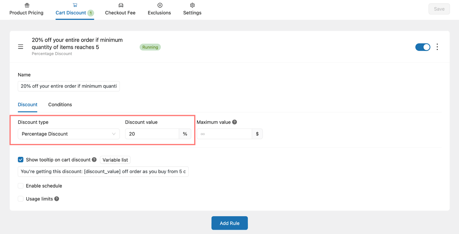Click the Cart Discount cart icon

75,5
